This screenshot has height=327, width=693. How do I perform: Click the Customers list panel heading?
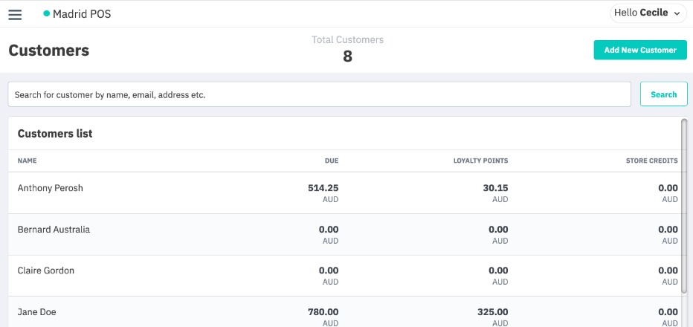pyautogui.click(x=55, y=134)
